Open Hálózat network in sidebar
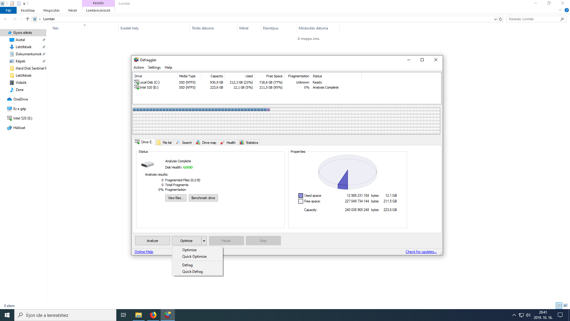The width and height of the screenshot is (570, 321). tap(19, 128)
